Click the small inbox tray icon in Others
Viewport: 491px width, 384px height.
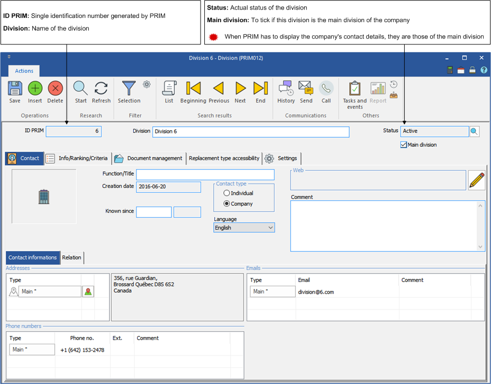[x=394, y=96]
